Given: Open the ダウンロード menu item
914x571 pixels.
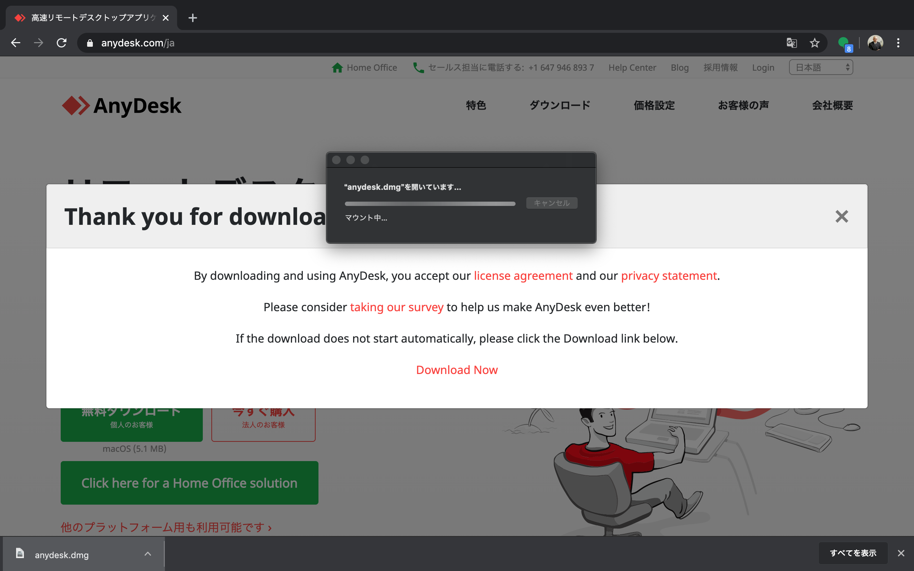Looking at the screenshot, I should pos(560,105).
